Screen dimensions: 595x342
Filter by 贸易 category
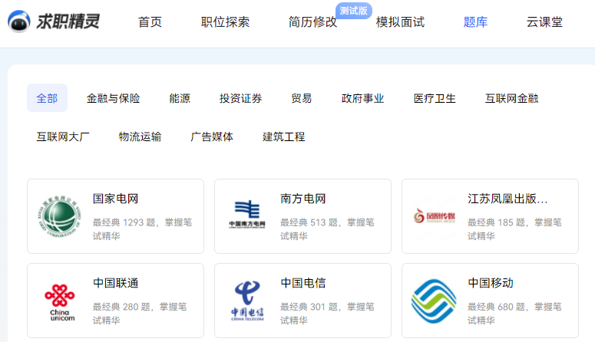301,98
